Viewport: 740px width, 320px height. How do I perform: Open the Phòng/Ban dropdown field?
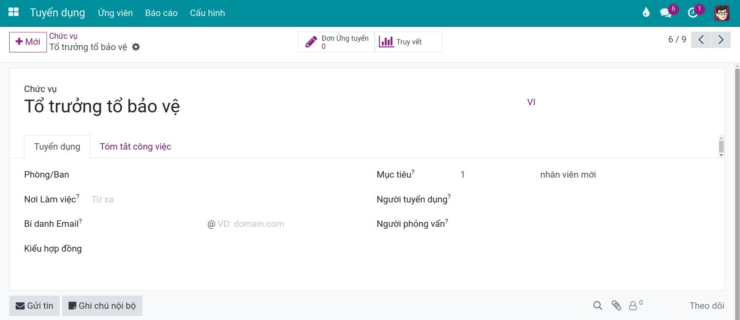[x=226, y=175]
